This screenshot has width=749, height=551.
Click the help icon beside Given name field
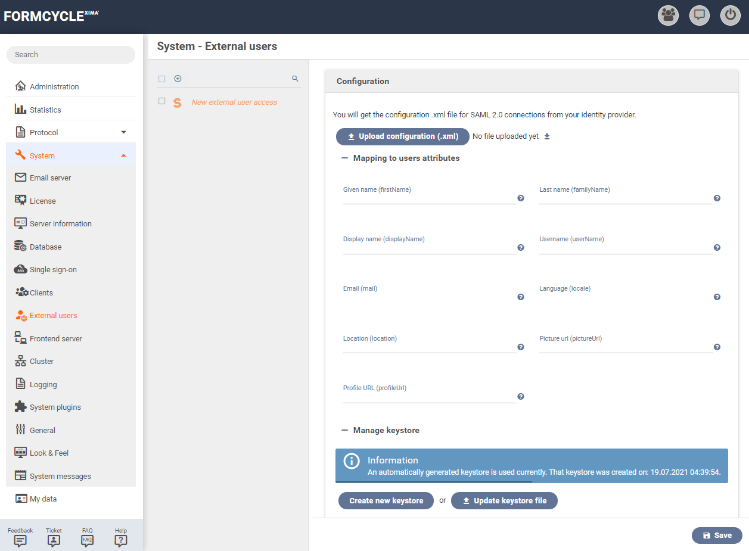[x=521, y=198]
